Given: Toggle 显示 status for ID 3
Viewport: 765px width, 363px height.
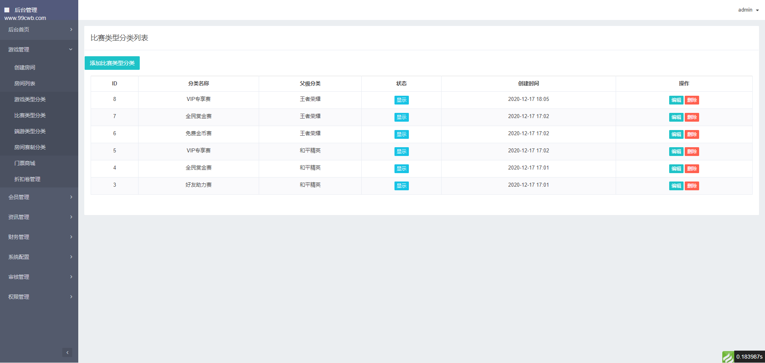Looking at the screenshot, I should [x=401, y=186].
